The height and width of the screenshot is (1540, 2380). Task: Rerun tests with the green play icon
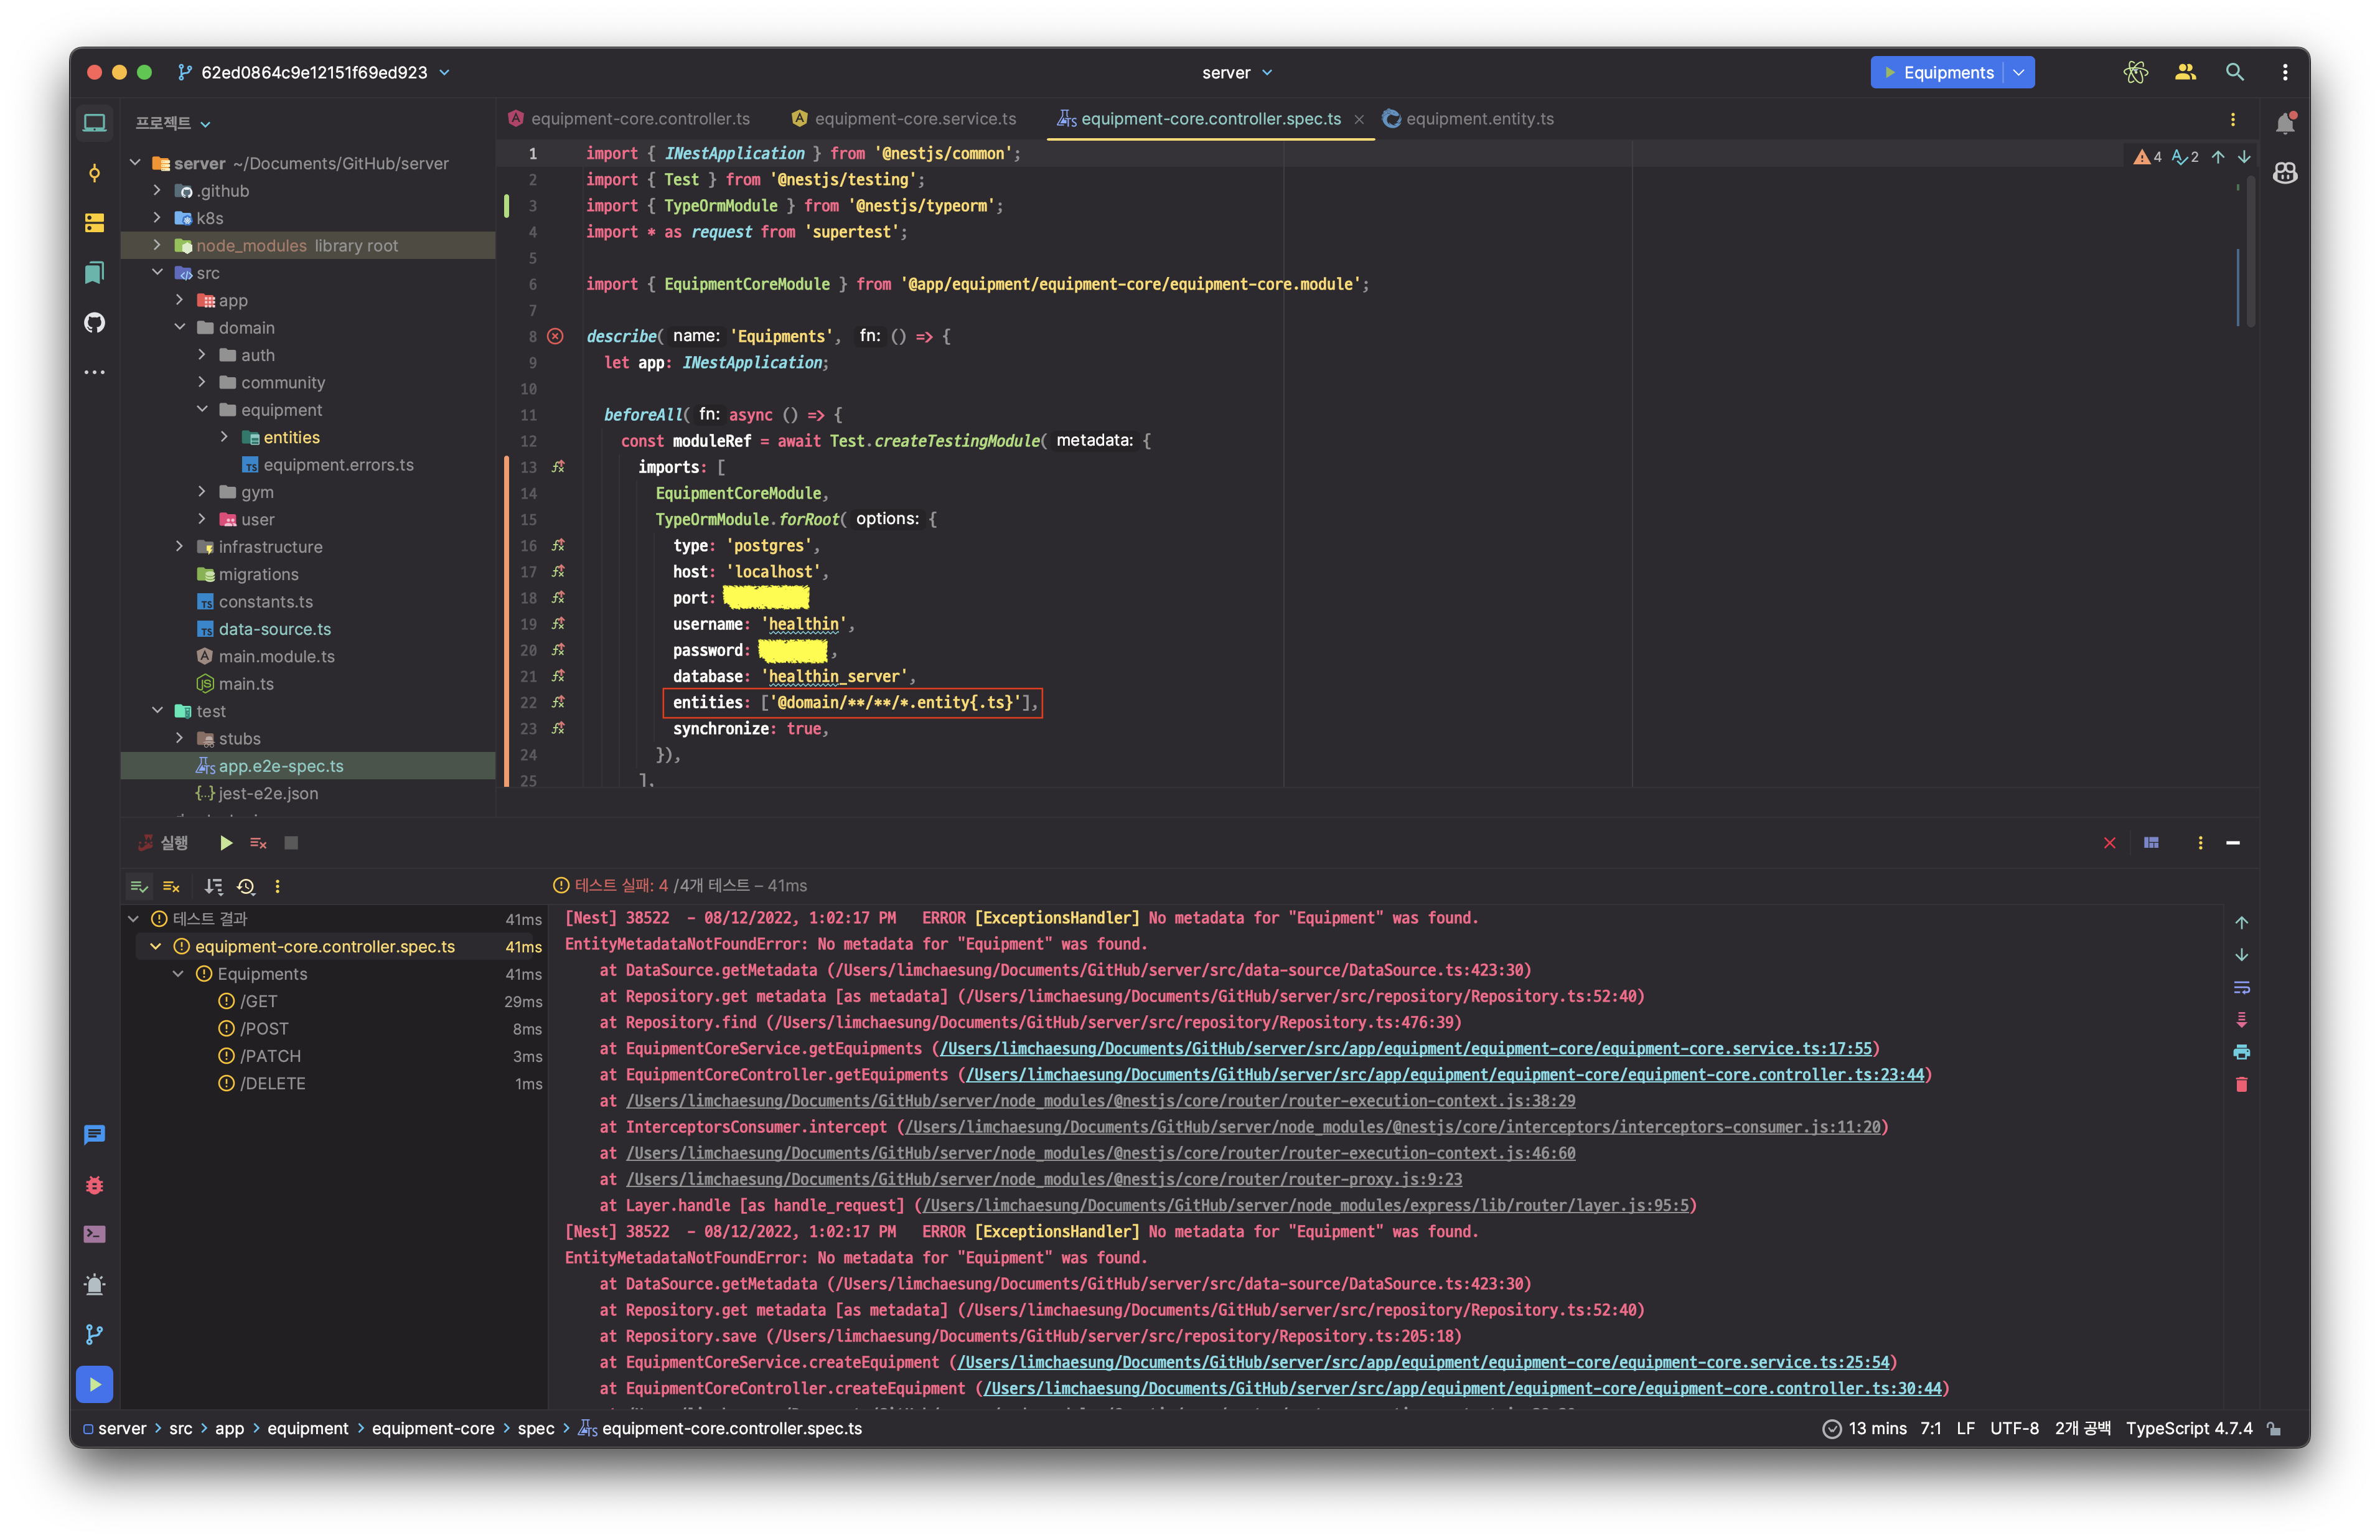coord(226,843)
